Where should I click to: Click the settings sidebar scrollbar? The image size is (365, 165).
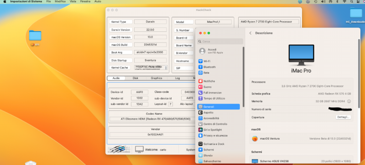[244, 77]
